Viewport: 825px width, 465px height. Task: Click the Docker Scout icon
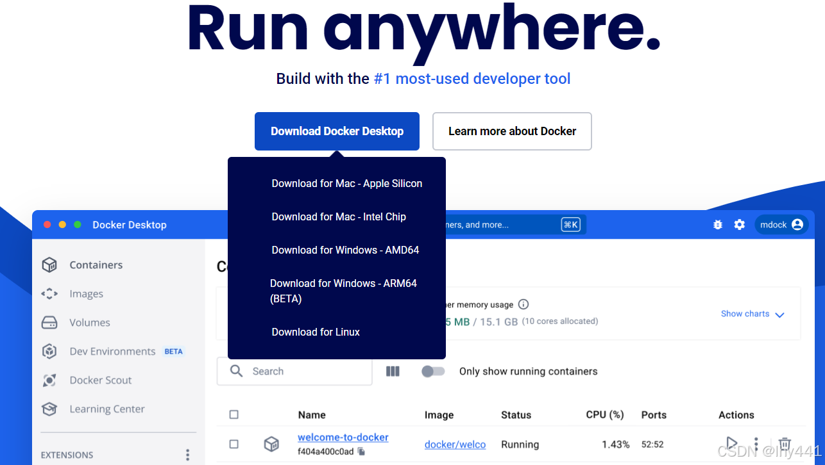(x=49, y=380)
